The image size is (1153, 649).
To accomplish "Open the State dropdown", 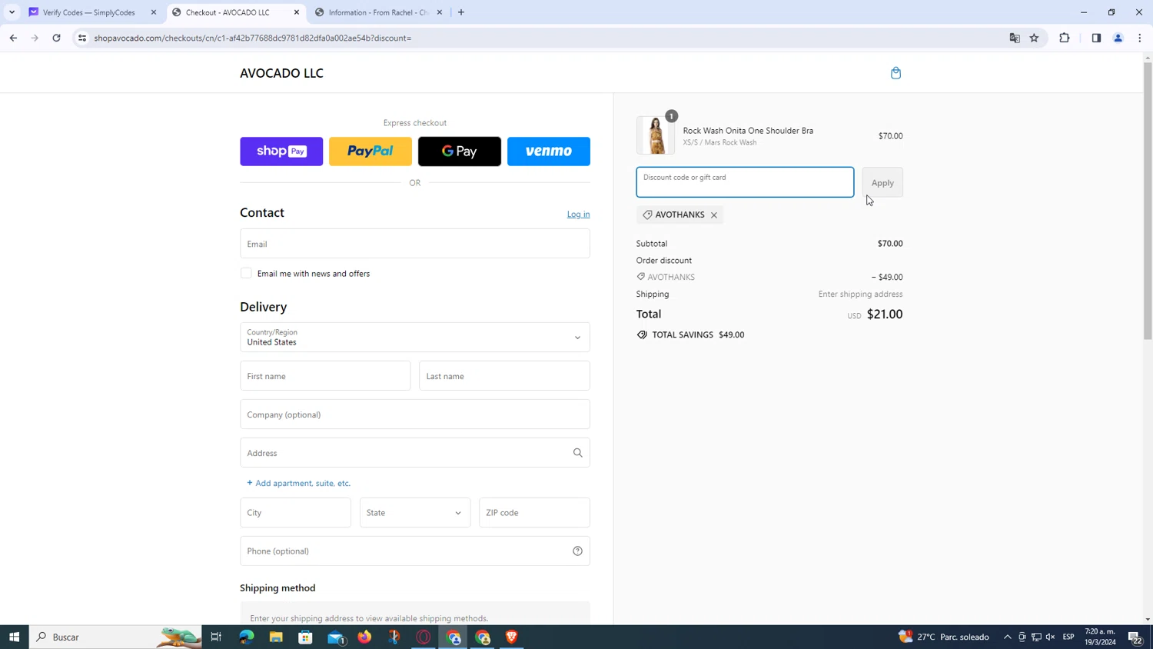I will [415, 513].
